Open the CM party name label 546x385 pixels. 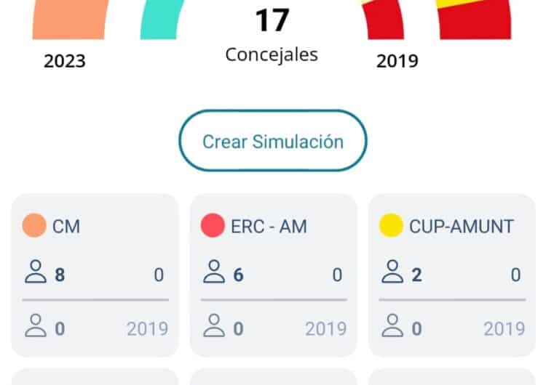coord(66,227)
